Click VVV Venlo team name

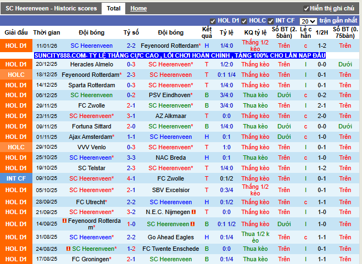click(91, 147)
